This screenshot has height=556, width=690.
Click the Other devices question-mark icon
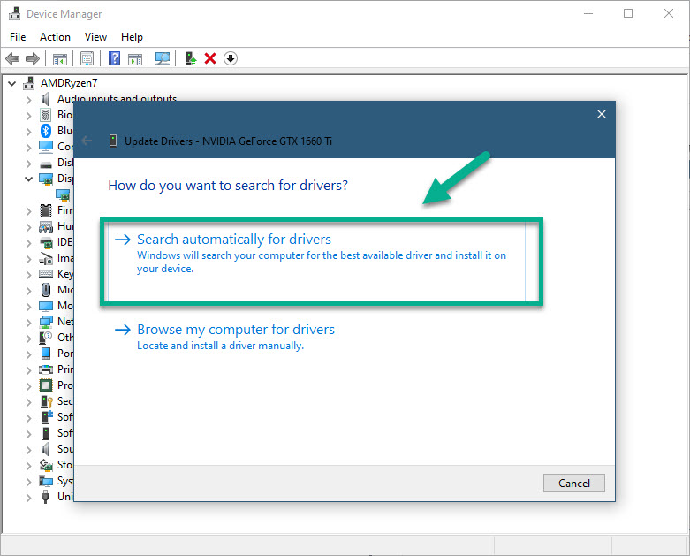pyautogui.click(x=46, y=338)
